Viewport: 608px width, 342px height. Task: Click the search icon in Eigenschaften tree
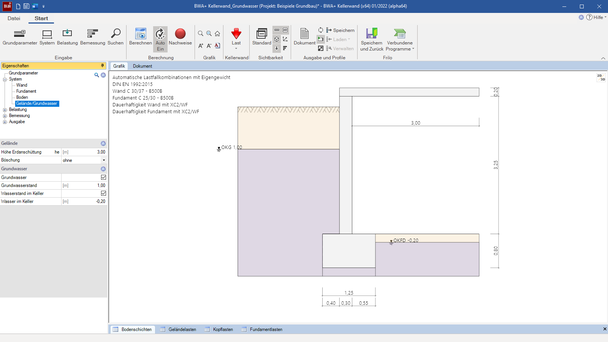point(97,75)
